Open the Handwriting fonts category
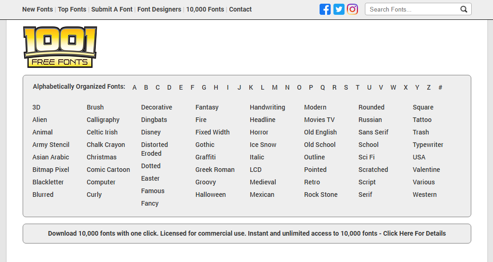The image size is (493, 262). pos(267,107)
